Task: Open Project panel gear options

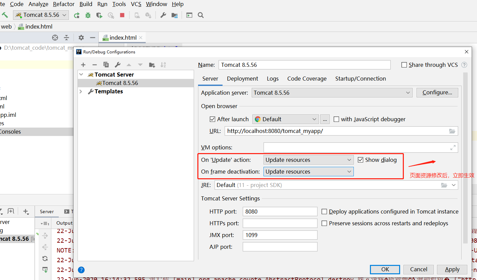Action: tap(81, 38)
